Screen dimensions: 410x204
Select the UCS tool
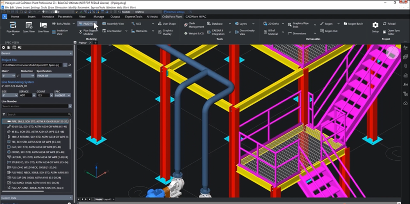point(136,24)
